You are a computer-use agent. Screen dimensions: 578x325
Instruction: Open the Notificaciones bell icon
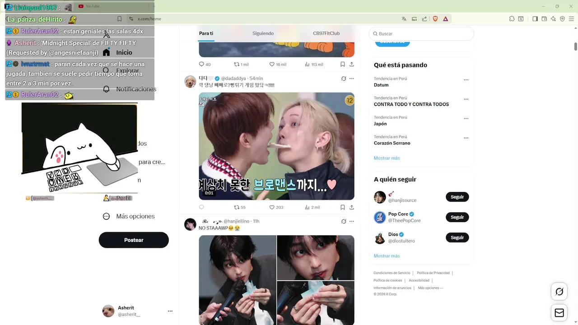tap(107, 89)
